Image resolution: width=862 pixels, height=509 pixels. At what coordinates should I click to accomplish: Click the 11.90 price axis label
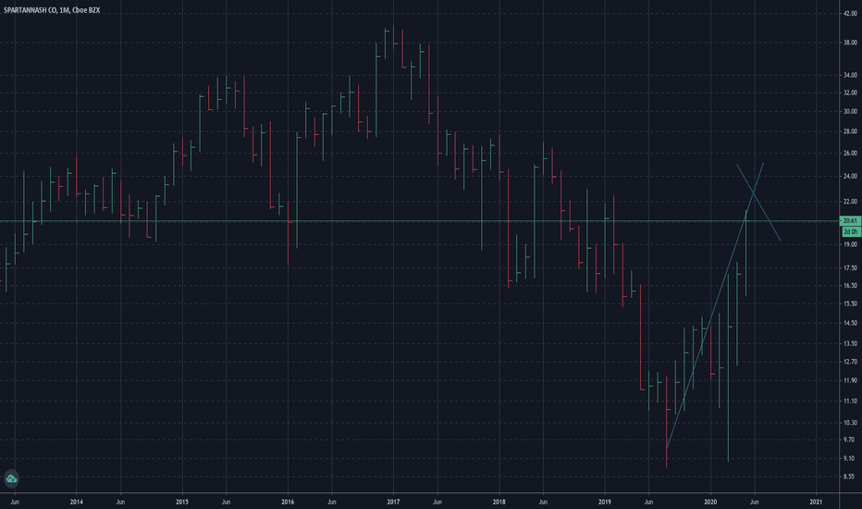(x=850, y=380)
